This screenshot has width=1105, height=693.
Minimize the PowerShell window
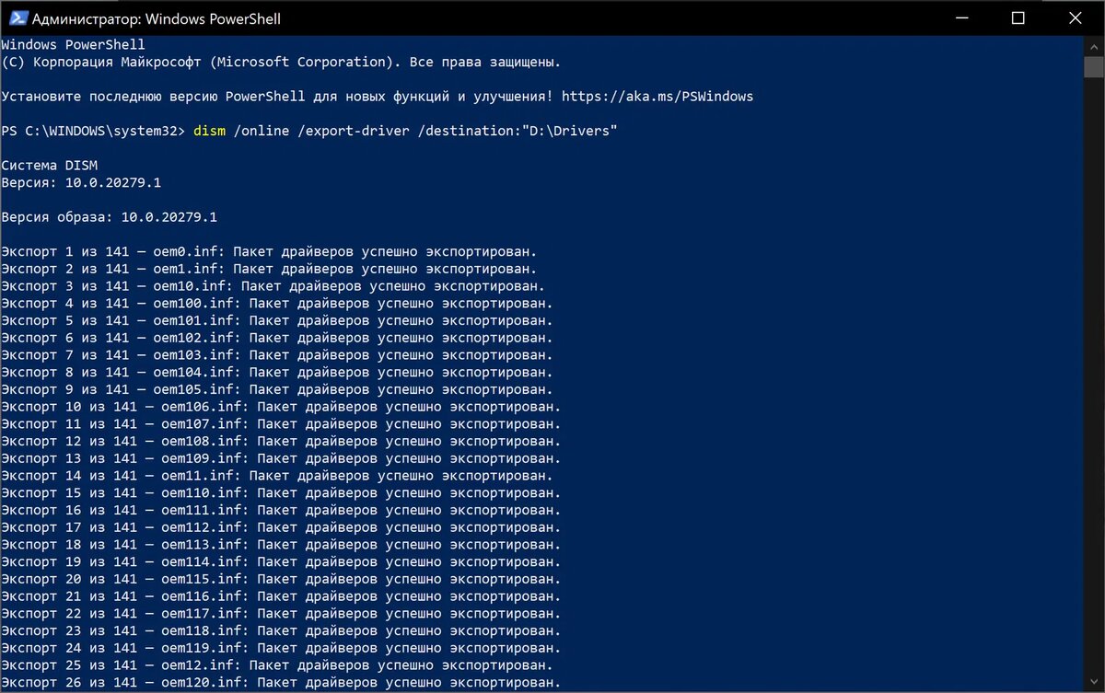[x=960, y=18]
